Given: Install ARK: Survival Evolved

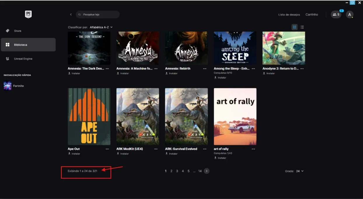Looking at the screenshot, I should [171, 153].
